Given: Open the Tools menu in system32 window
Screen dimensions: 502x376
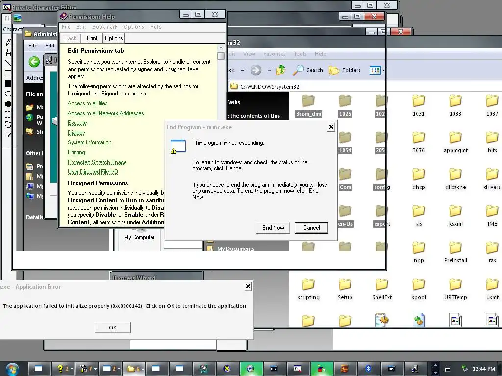Looking at the screenshot, I should point(300,54).
